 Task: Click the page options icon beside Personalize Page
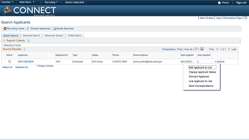coord(245,18)
